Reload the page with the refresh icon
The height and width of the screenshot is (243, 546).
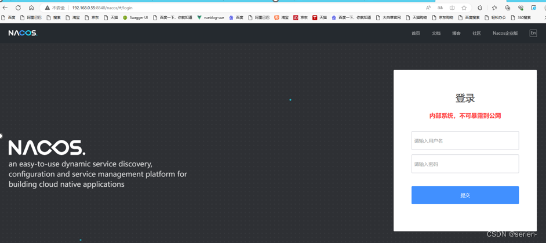(18, 8)
